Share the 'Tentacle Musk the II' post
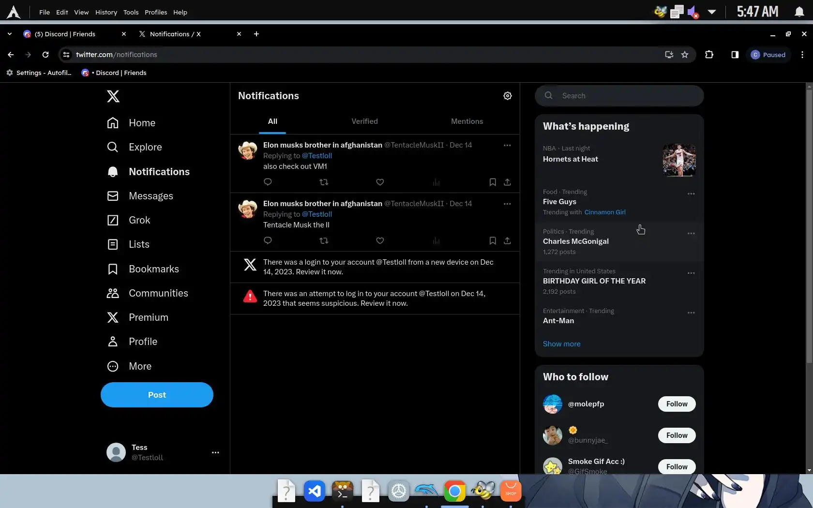Image resolution: width=813 pixels, height=508 pixels. pyautogui.click(x=507, y=240)
